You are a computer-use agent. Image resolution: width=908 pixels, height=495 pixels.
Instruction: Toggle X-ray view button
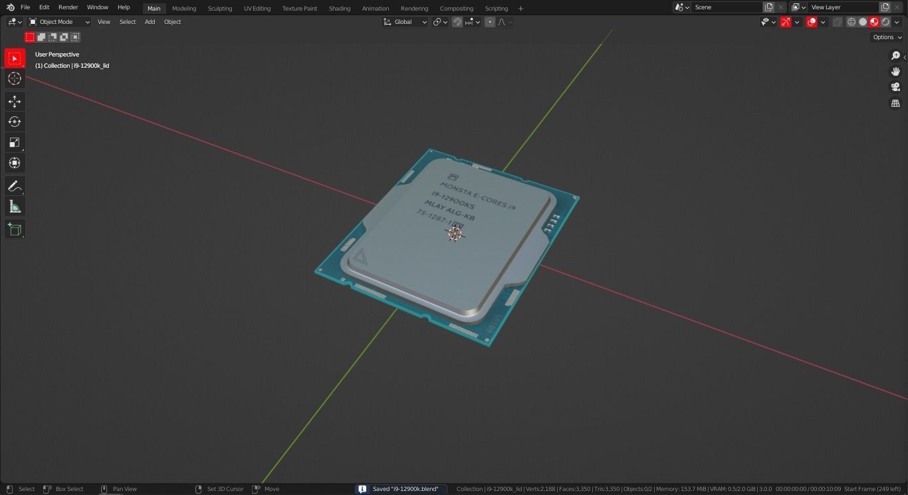838,22
